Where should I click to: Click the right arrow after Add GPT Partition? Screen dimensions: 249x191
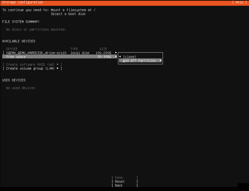[161, 60]
